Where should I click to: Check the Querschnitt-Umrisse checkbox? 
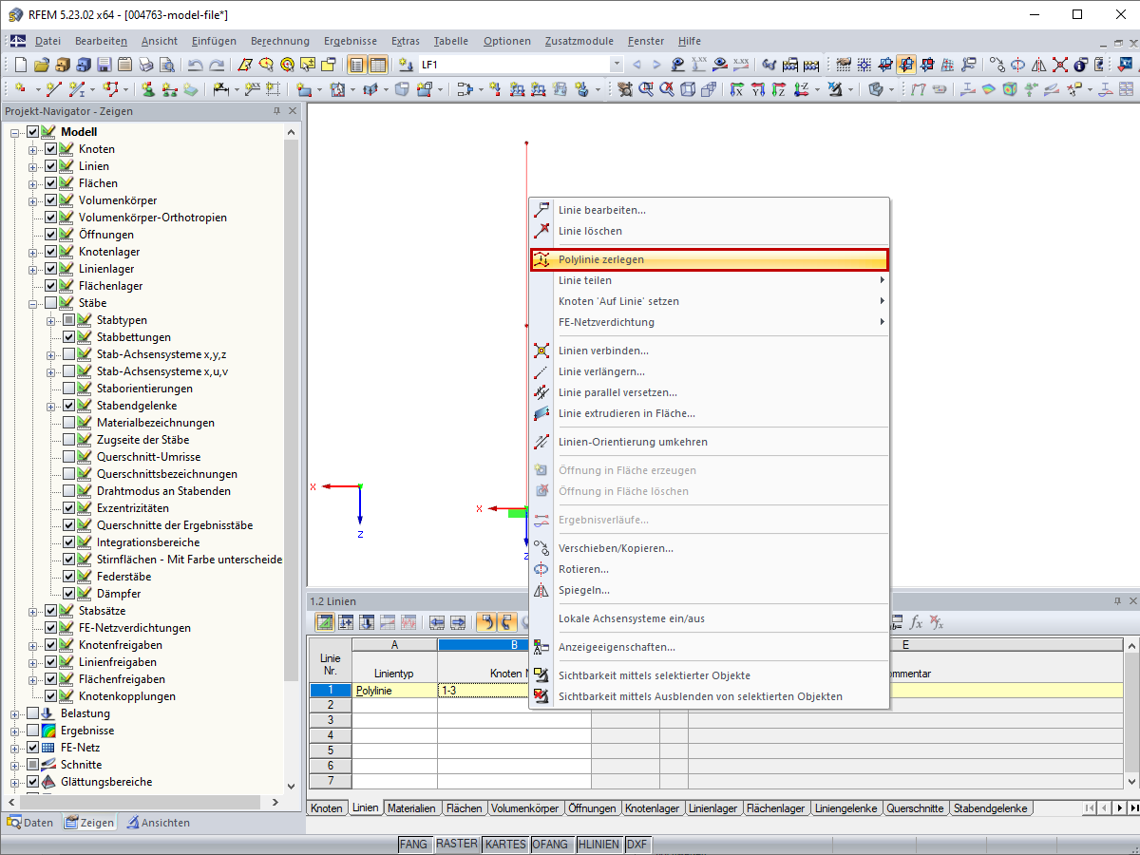point(68,457)
